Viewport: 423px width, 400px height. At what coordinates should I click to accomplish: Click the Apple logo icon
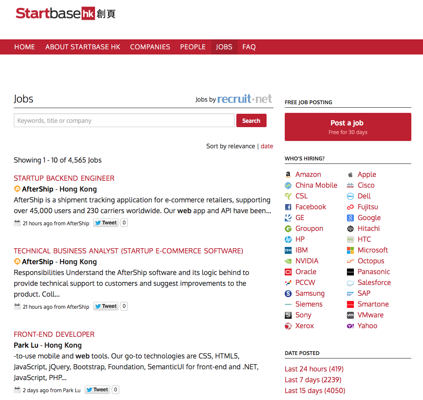[x=350, y=175]
